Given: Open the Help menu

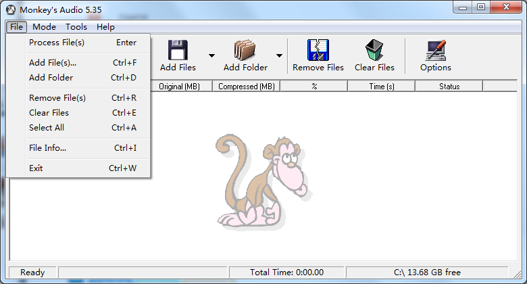Looking at the screenshot, I should [105, 27].
